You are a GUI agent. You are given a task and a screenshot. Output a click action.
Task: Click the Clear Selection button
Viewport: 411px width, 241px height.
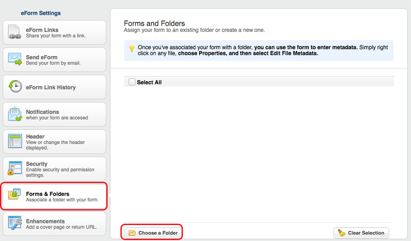361,233
